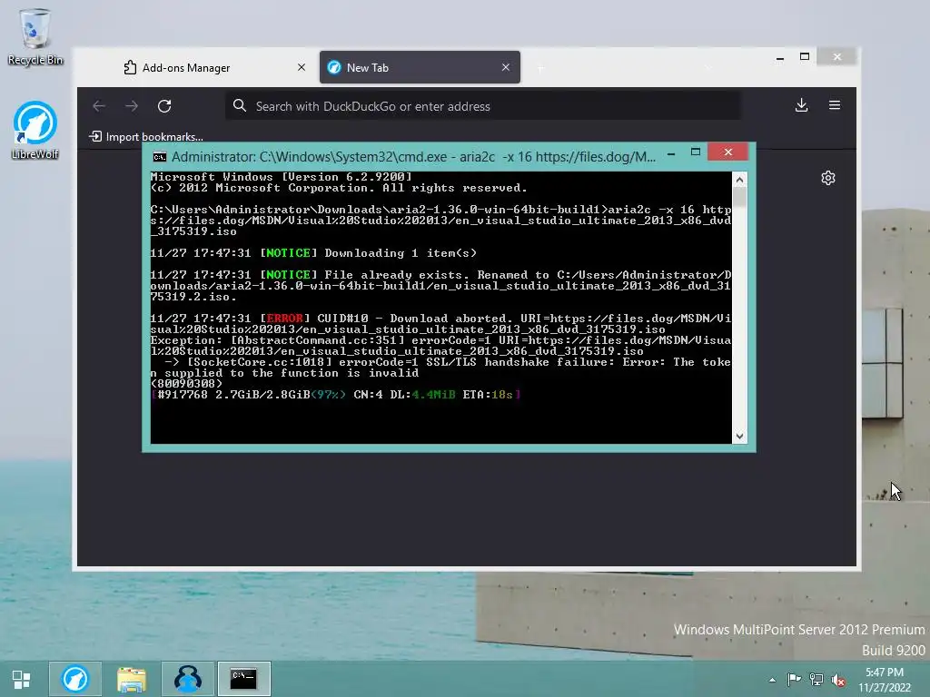Screen dimensions: 930x697
Task: Maximize the LibreWolf browser window
Action: pos(805,57)
